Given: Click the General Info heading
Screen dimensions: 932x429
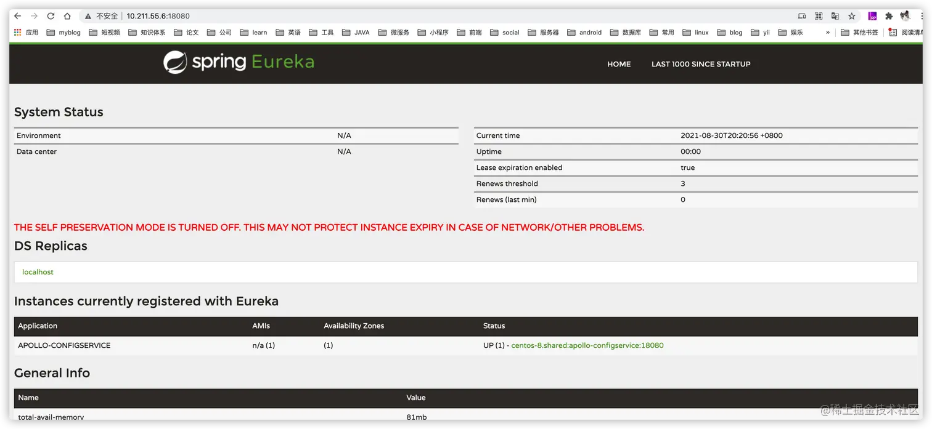Looking at the screenshot, I should 52,373.
